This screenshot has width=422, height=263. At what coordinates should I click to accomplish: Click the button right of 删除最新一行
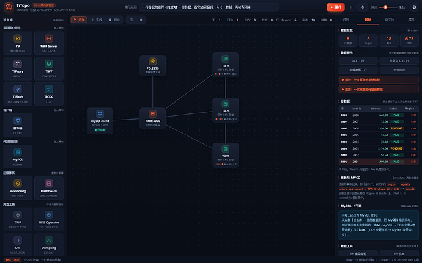[x=399, y=70]
